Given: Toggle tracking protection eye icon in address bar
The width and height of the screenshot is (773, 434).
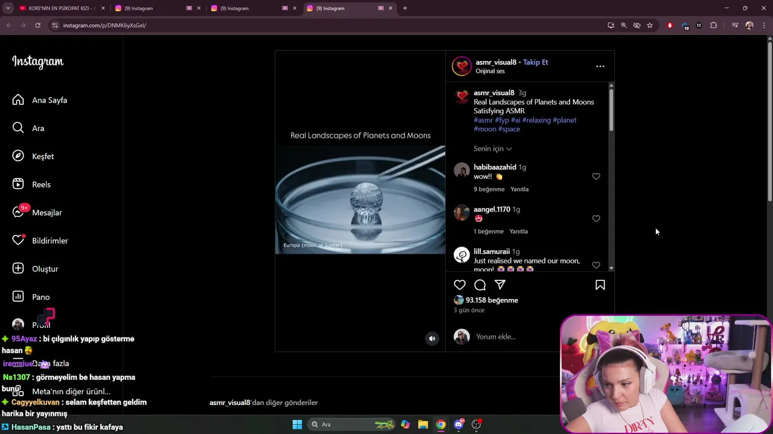Looking at the screenshot, I should click(637, 25).
